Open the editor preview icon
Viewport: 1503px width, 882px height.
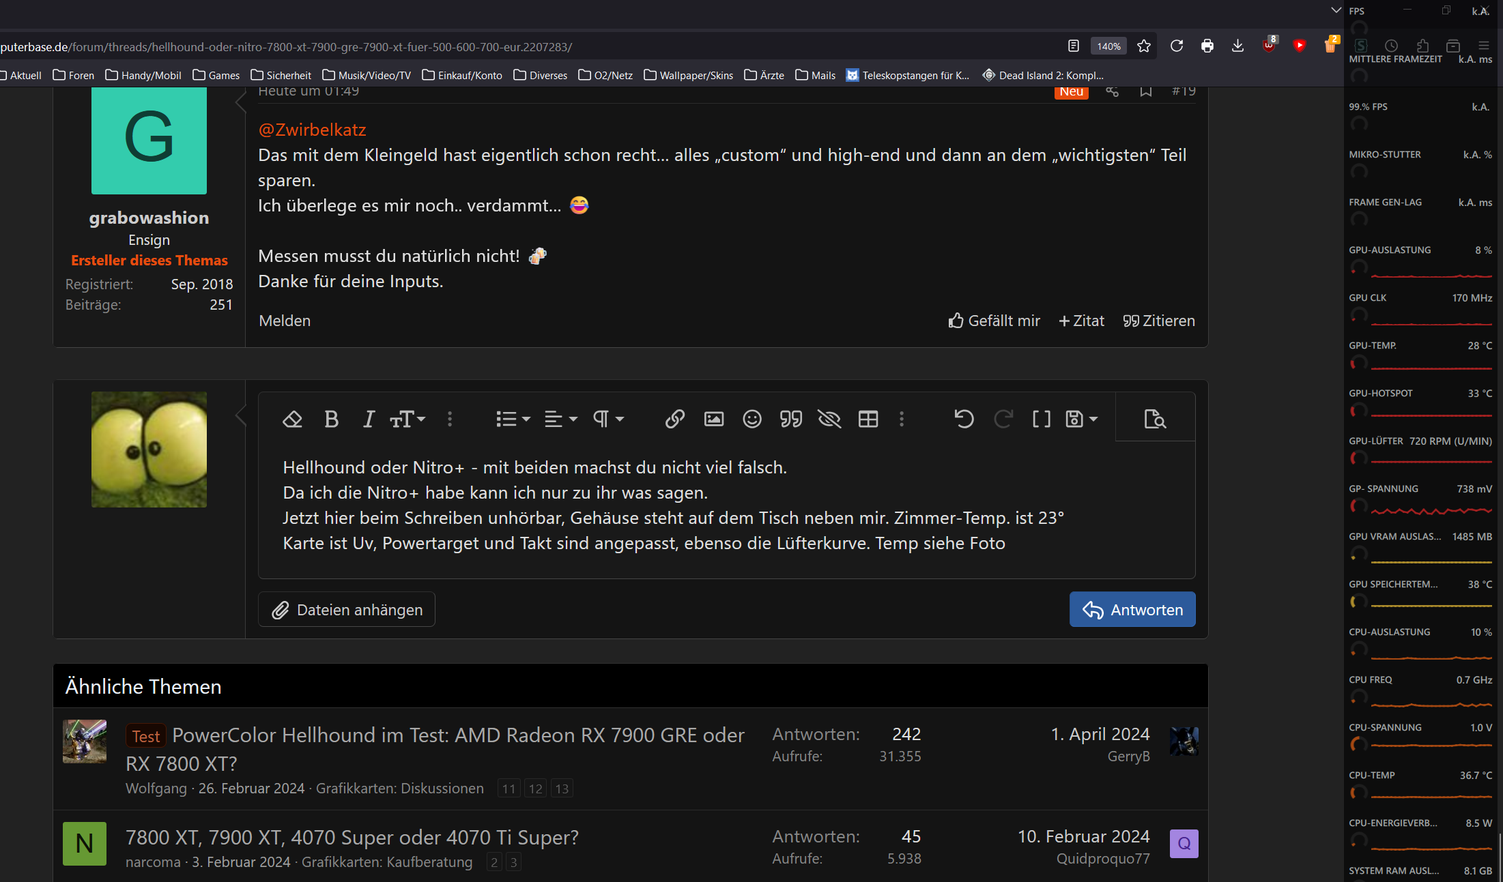1154,419
